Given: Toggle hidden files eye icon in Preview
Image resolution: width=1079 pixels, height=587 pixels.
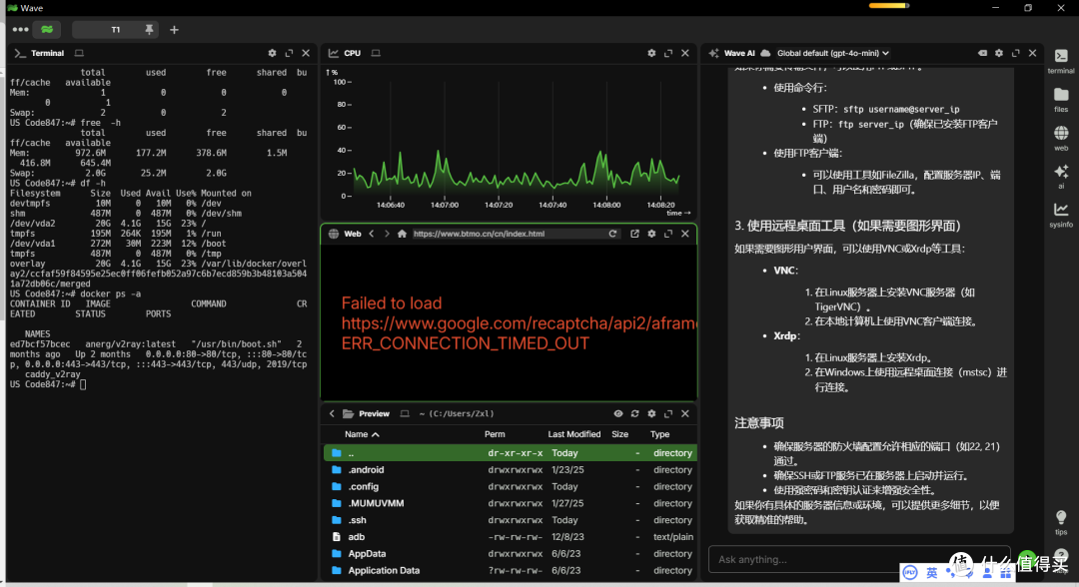Looking at the screenshot, I should click(x=618, y=413).
